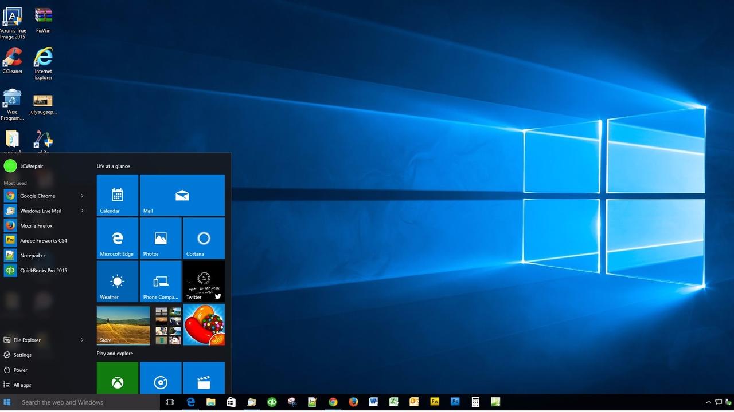Image resolution: width=734 pixels, height=412 pixels.
Task: Open the Phone Companion tile
Action: tap(161, 281)
